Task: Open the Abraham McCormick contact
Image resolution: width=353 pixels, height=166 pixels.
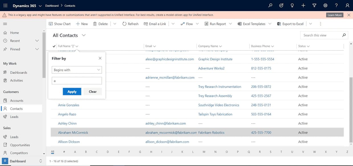Action: pos(73,132)
